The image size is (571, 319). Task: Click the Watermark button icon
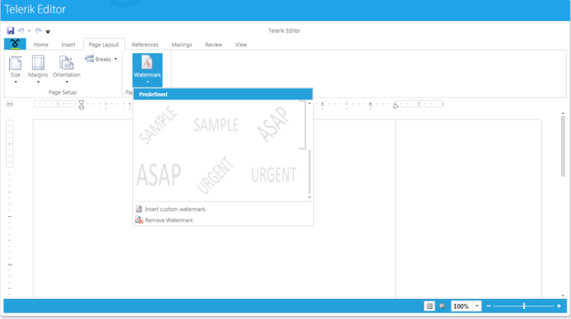(147, 63)
